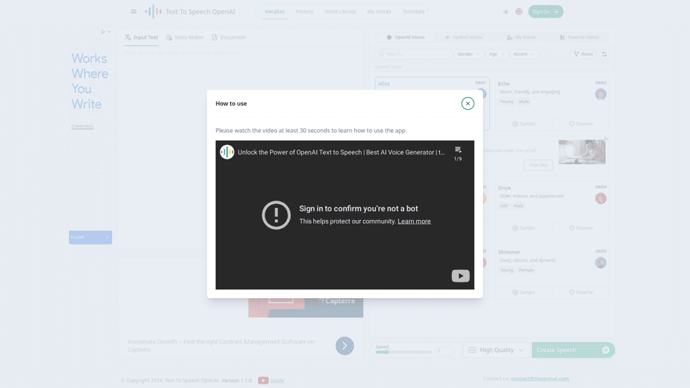The width and height of the screenshot is (690, 388).
Task: Close the How to use dialog
Action: tap(467, 103)
